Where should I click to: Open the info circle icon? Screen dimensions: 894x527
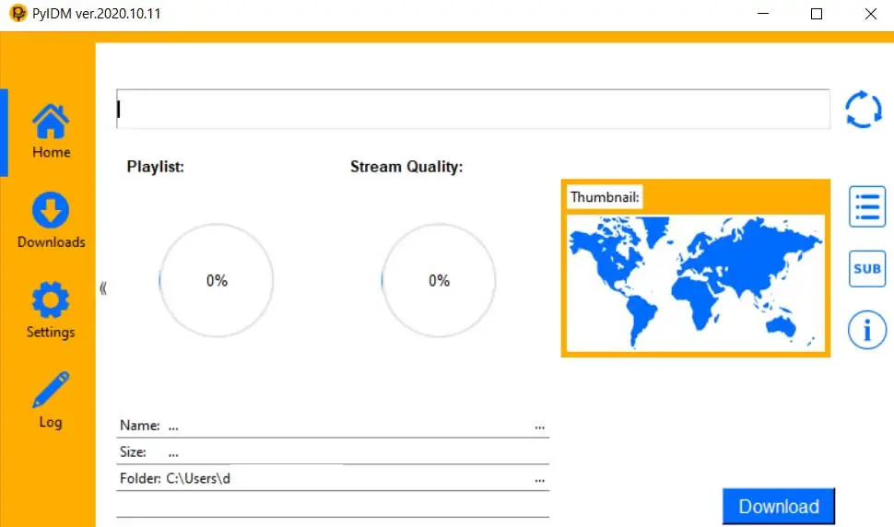point(867,330)
